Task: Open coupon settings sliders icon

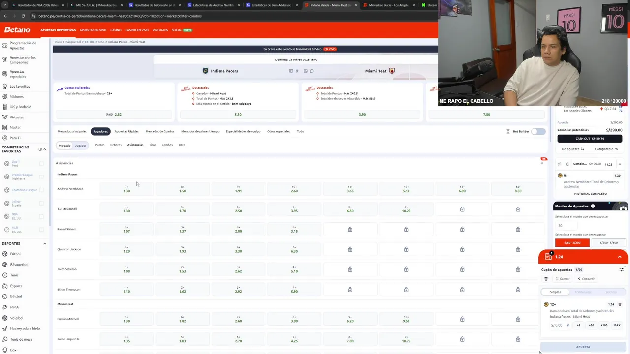Action: (x=621, y=269)
